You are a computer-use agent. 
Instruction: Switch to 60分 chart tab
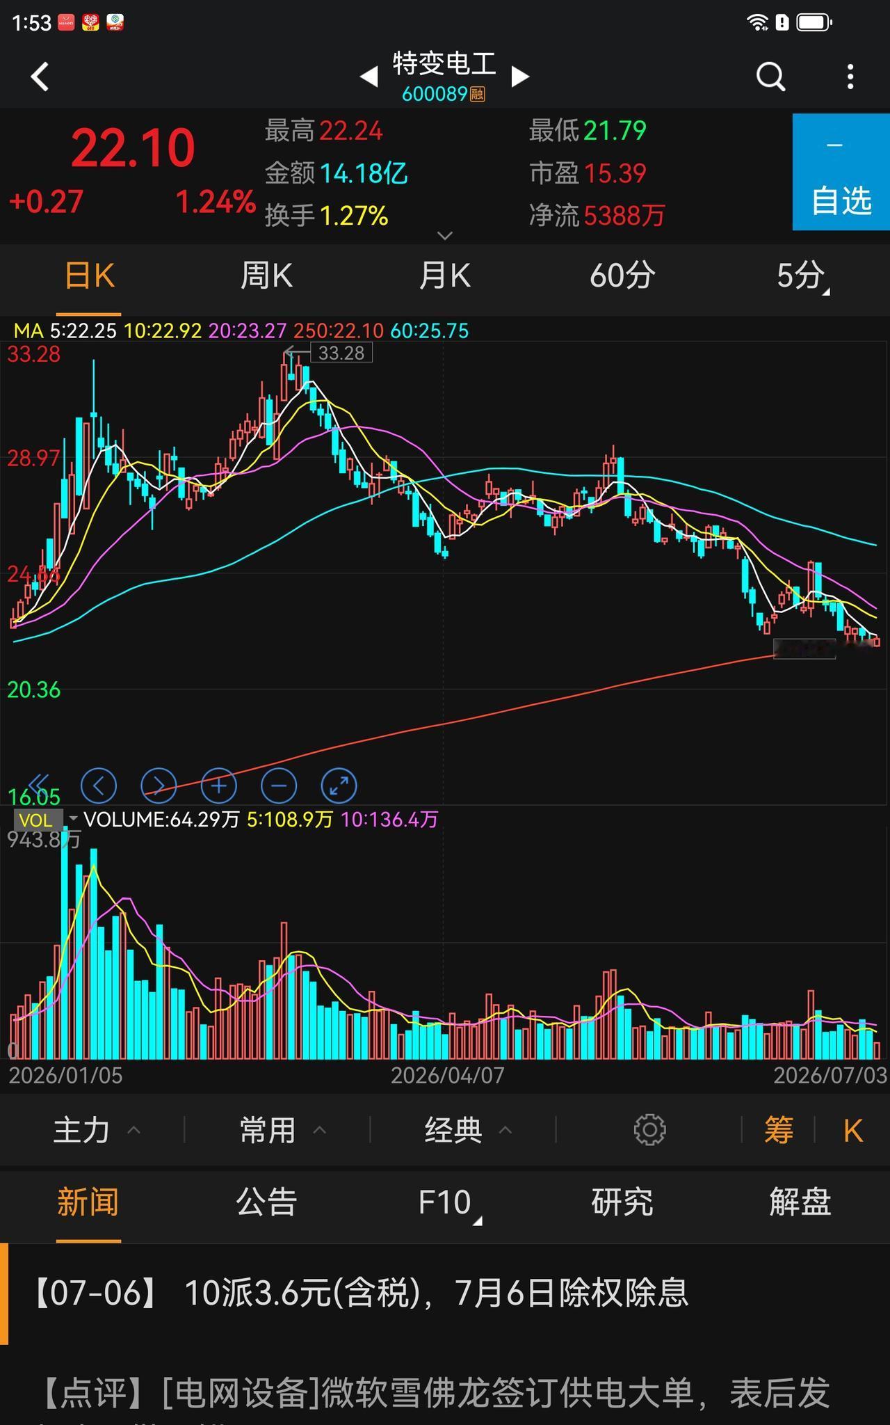tap(622, 276)
